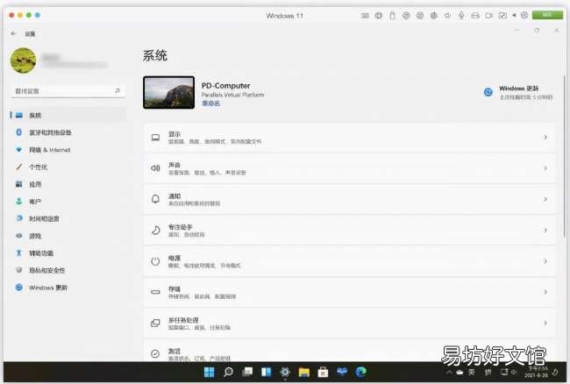Image resolution: width=570 pixels, height=384 pixels.
Task: Click the user account avatar picture
Action: 24,60
